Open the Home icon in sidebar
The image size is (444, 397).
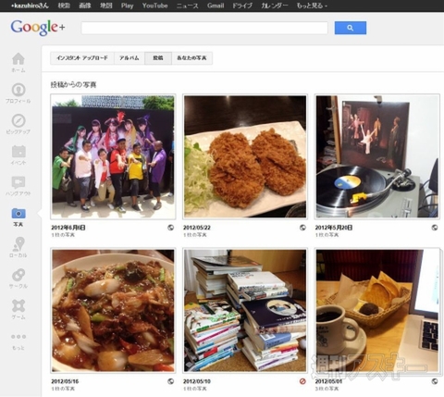click(18, 59)
